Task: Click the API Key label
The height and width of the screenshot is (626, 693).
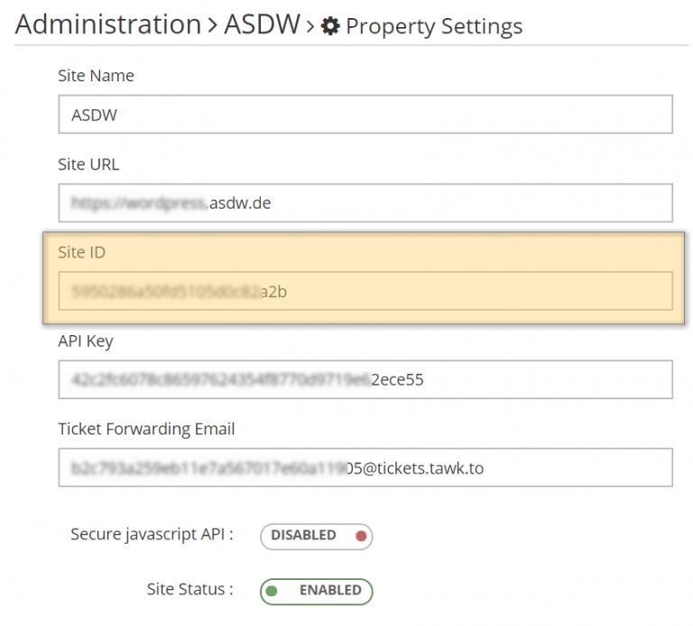Action: coord(86,341)
